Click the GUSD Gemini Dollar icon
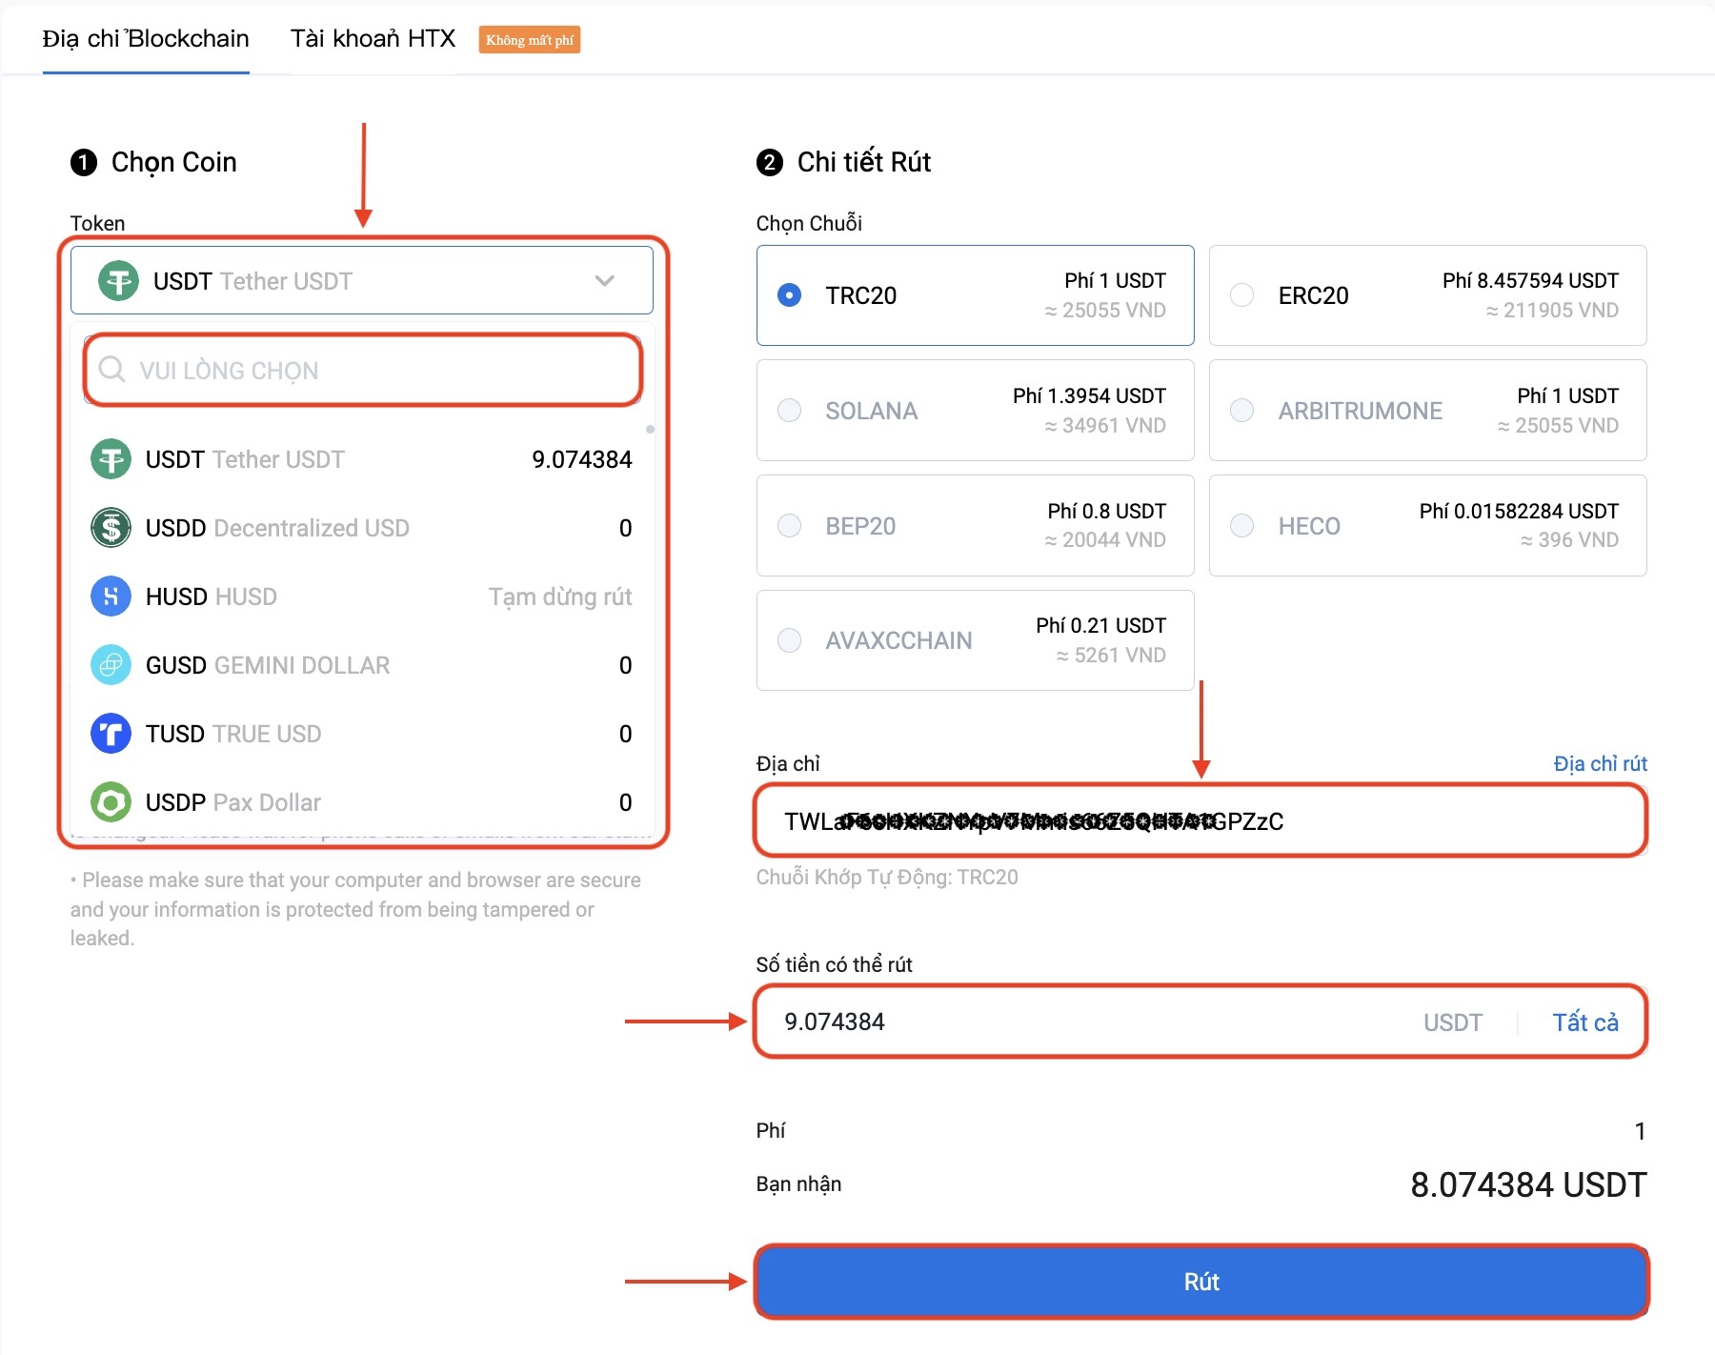The width and height of the screenshot is (1715, 1355). pos(111,665)
